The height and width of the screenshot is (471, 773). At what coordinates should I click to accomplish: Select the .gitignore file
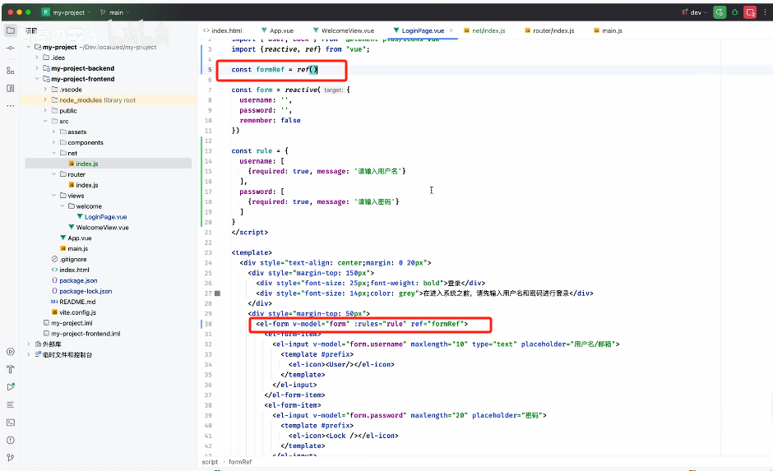click(x=69, y=259)
